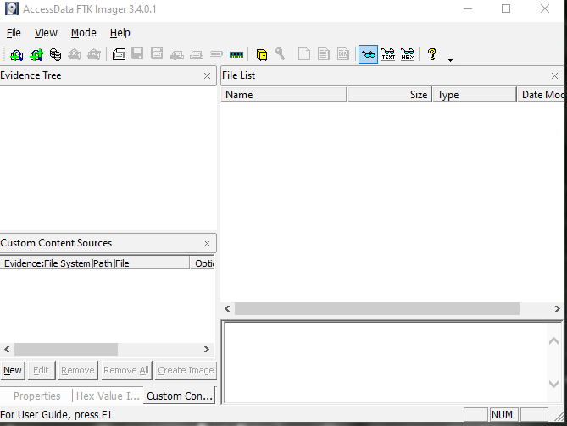Click the viewer pane scroll up arrow

[x=553, y=340]
